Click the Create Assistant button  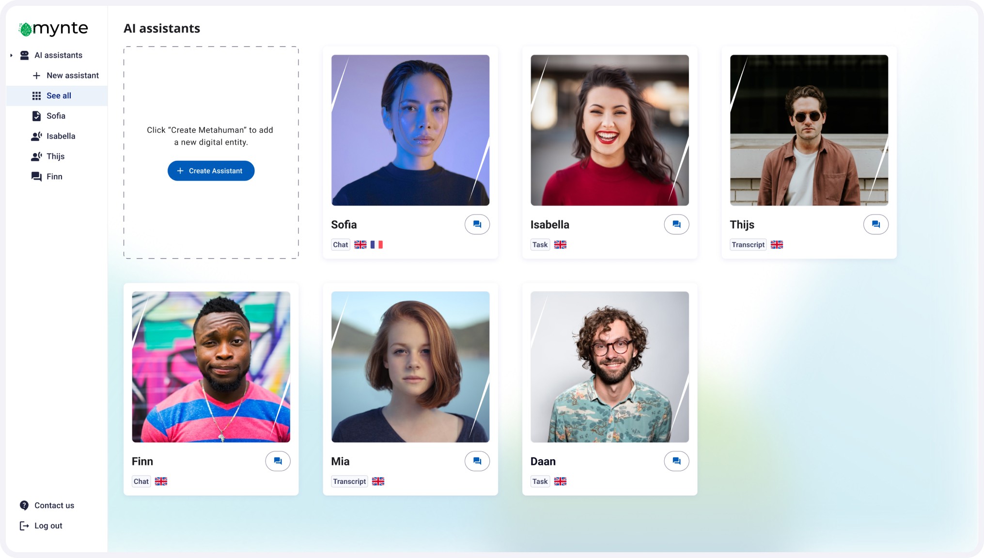coord(211,171)
